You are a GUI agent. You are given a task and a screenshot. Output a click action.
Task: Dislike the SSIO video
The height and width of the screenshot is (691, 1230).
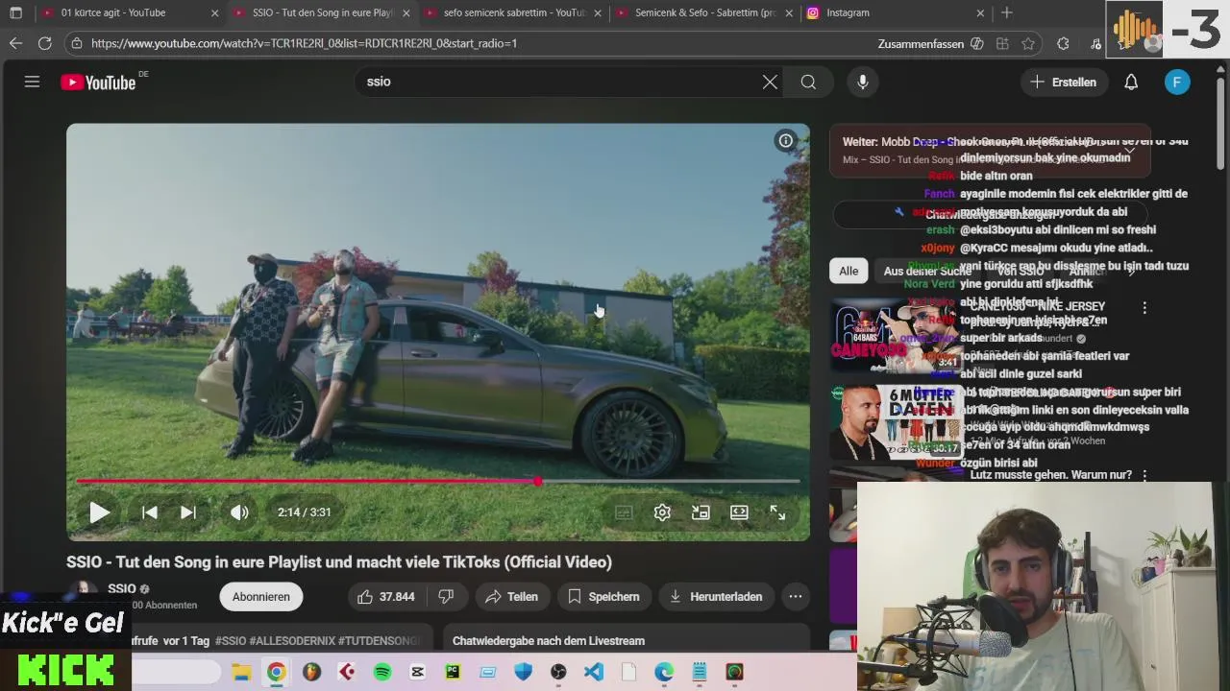pos(446,596)
